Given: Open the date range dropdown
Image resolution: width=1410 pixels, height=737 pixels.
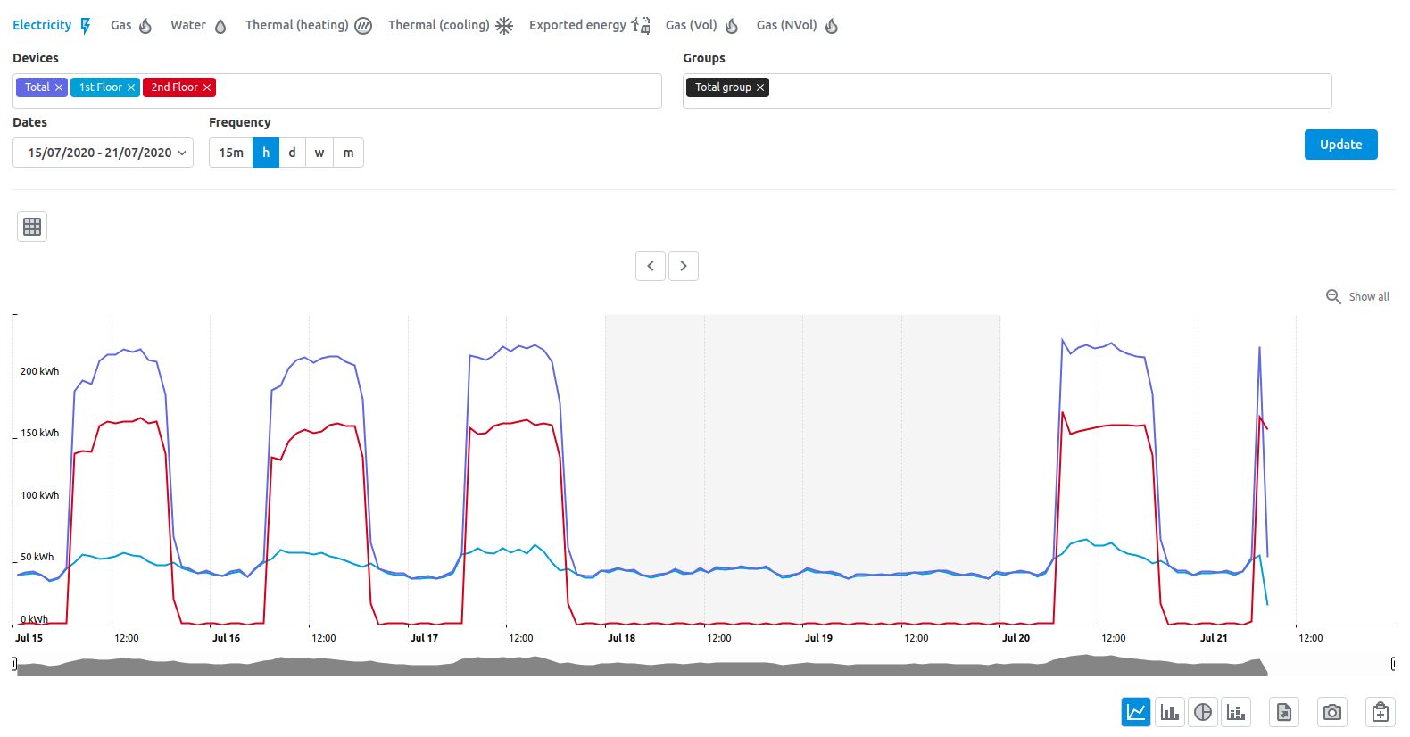Looking at the screenshot, I should 103,153.
